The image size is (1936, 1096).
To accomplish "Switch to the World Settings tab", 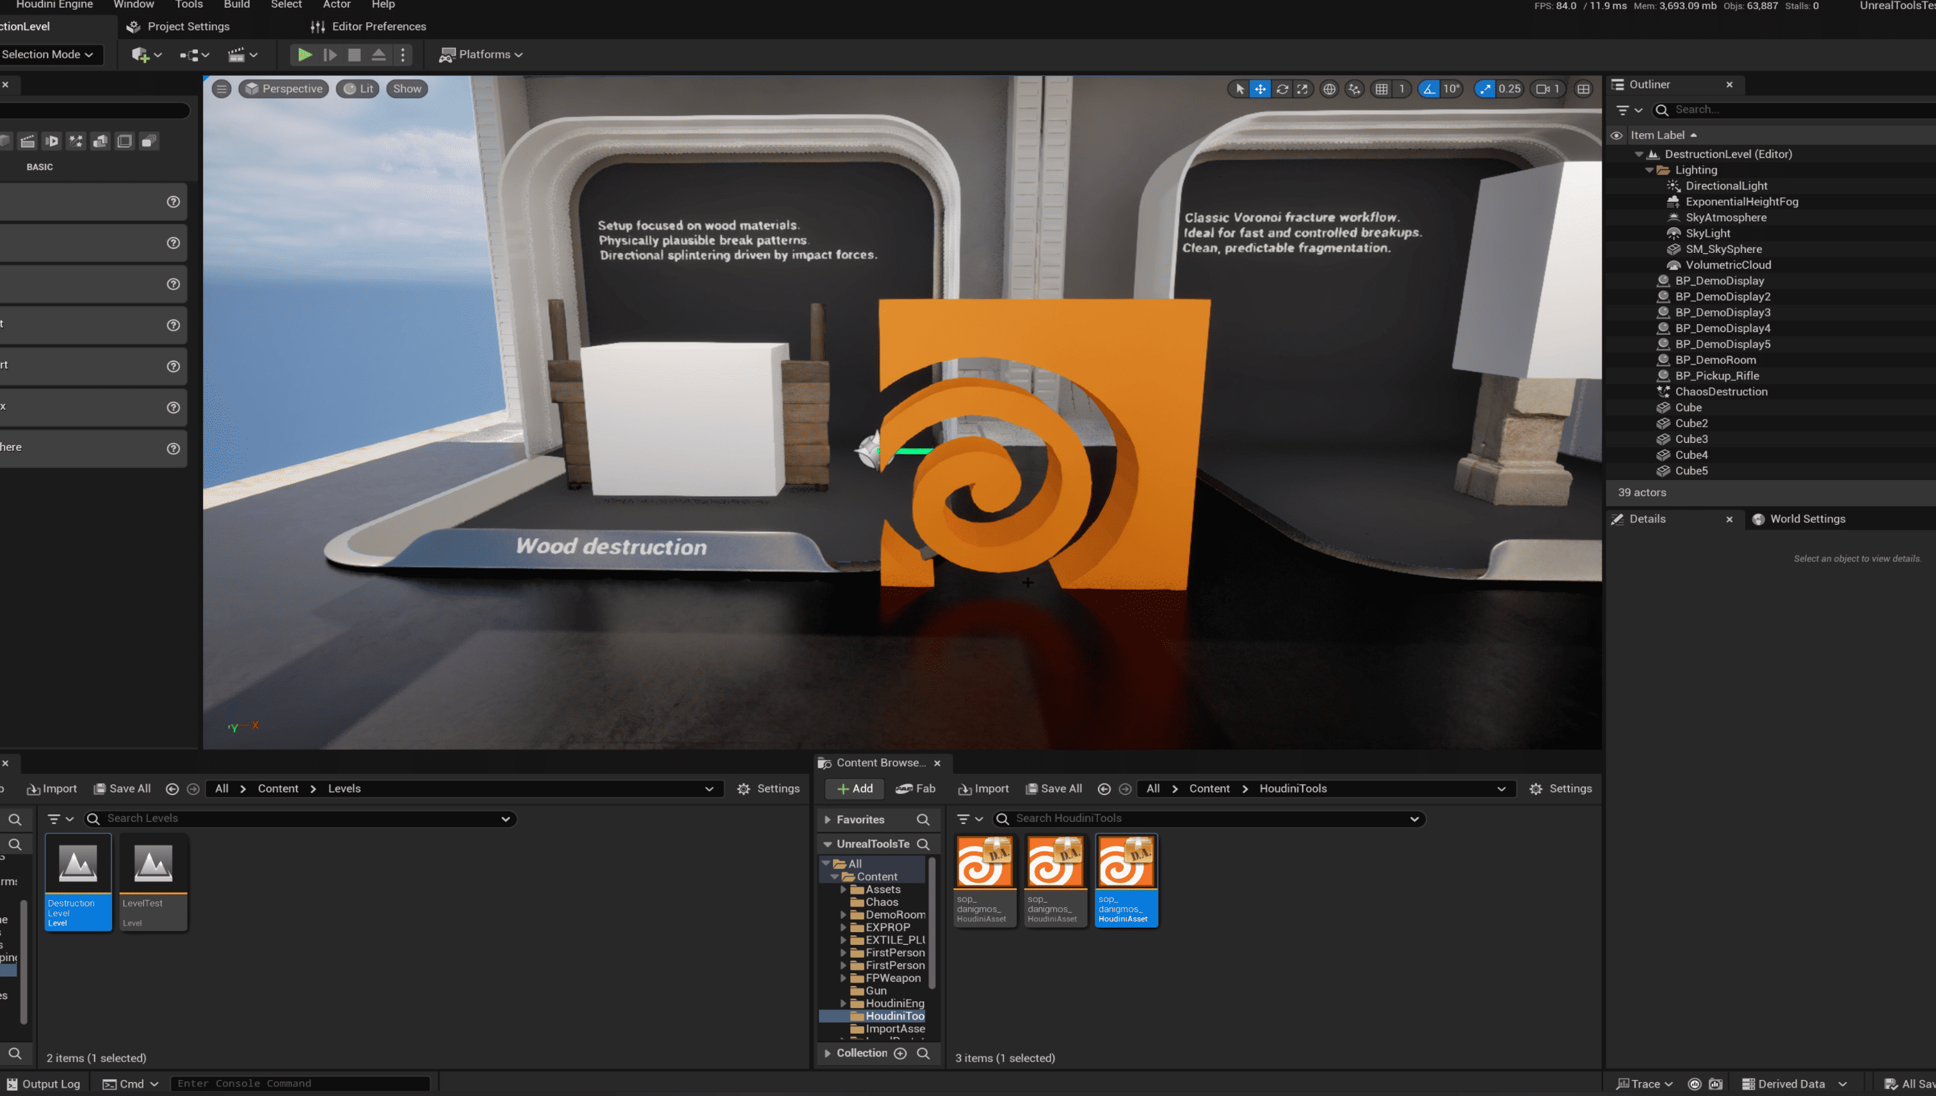I will 1807,519.
